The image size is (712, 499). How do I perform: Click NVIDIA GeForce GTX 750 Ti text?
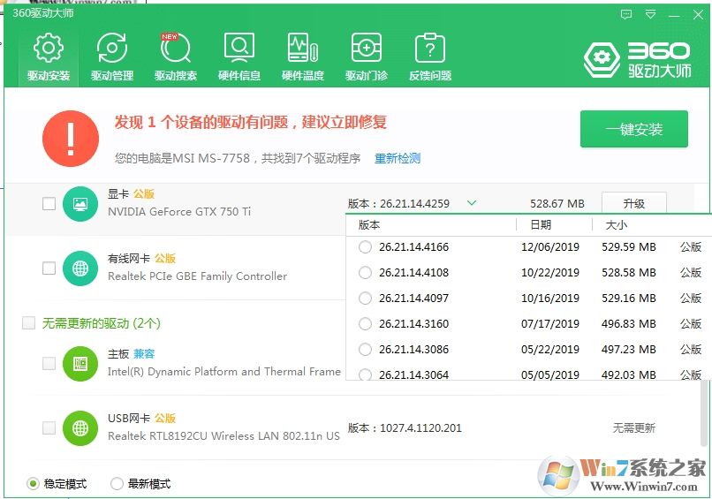[x=179, y=212]
